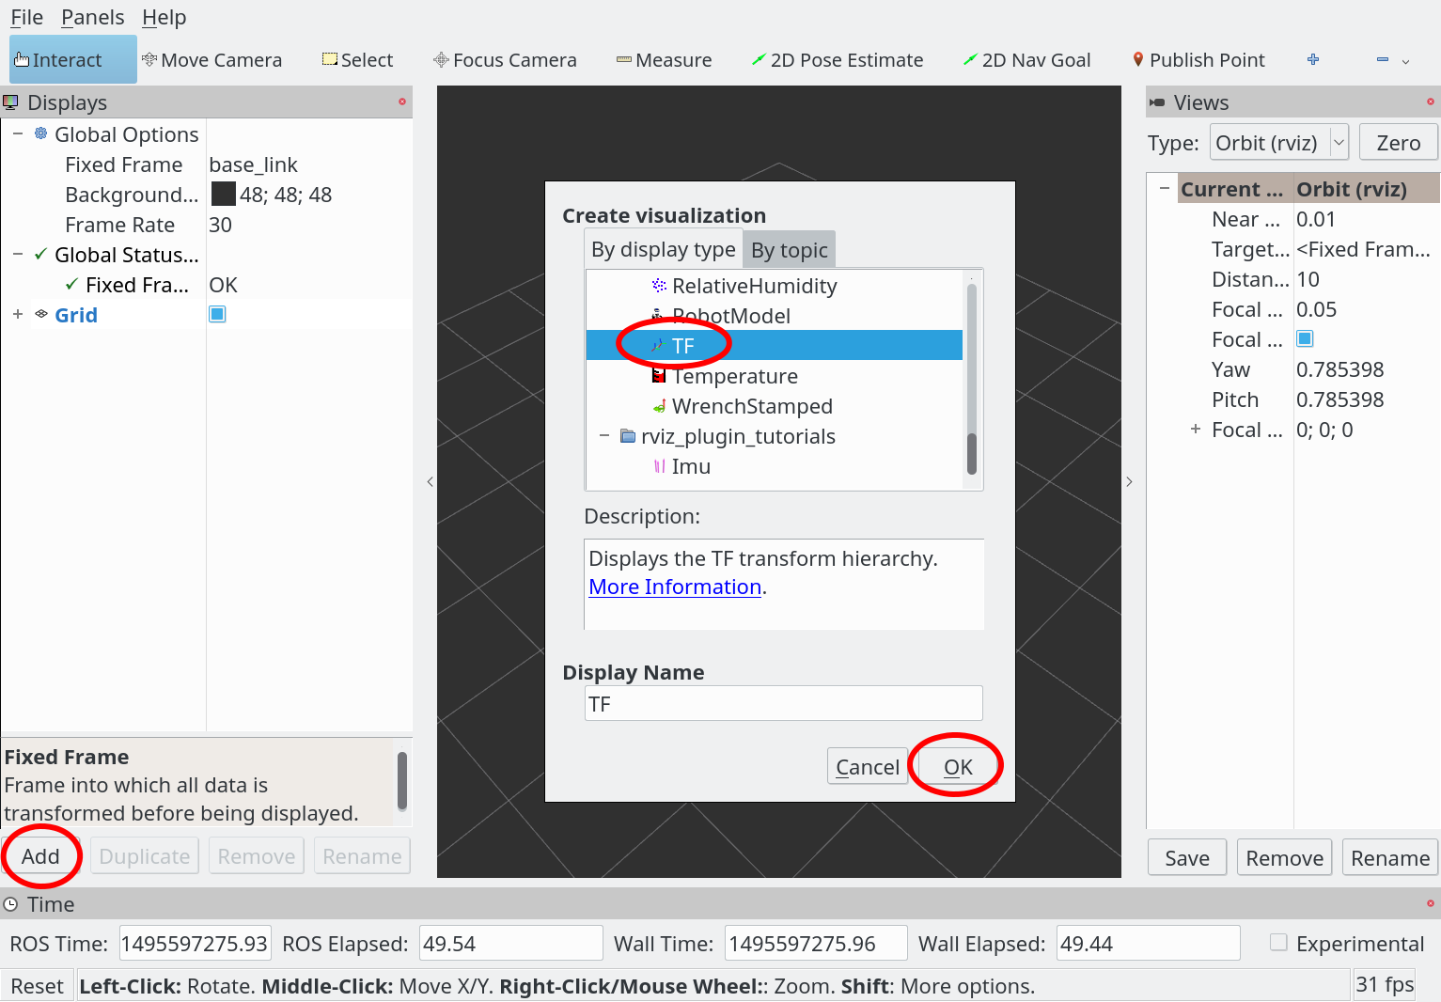Click the Grid display icon

pos(40,314)
